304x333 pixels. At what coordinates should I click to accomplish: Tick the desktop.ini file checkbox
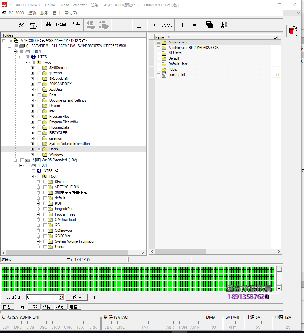[x=158, y=75]
